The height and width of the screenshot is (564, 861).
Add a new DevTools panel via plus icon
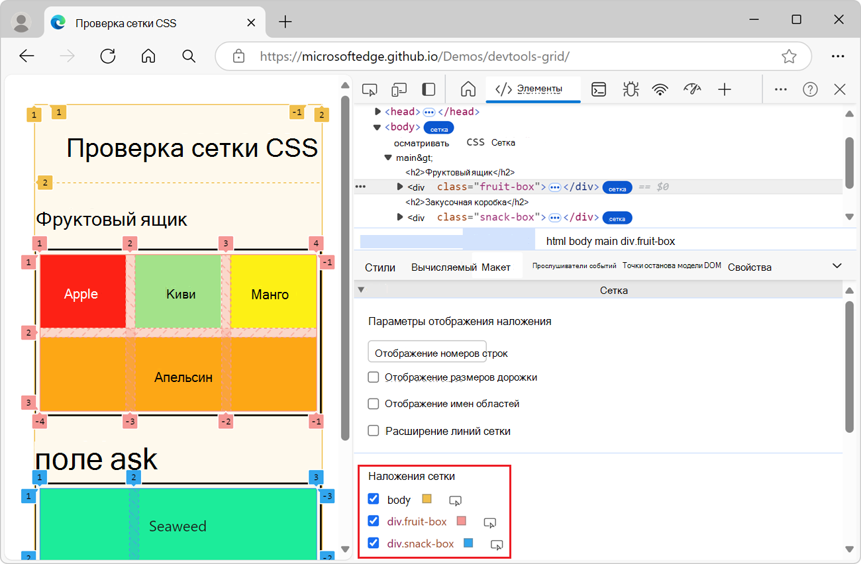(x=725, y=89)
